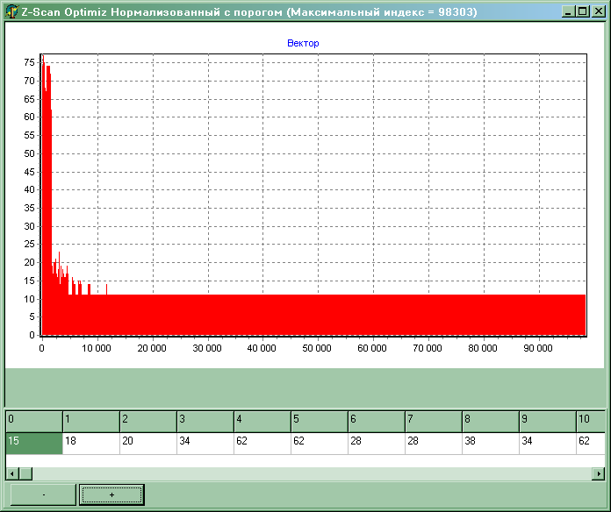Select the highlighted cell with value 15
The height and width of the screenshot is (512, 611).
click(34, 443)
